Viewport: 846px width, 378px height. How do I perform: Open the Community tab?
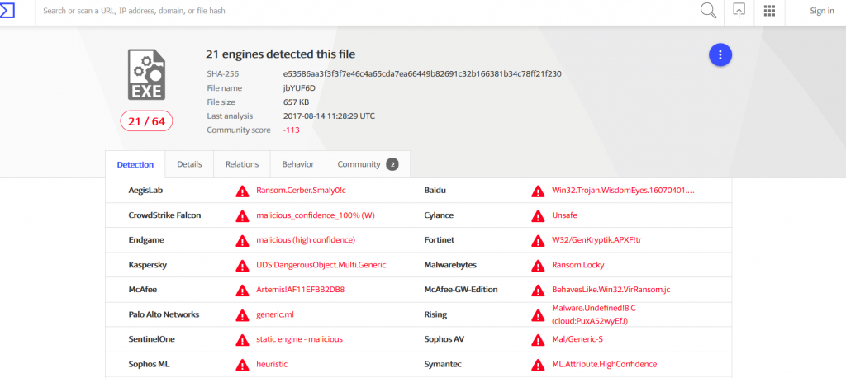[368, 164]
